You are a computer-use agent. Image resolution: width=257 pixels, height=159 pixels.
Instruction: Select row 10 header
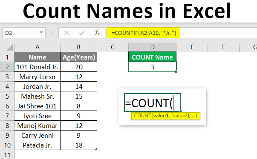[7, 145]
